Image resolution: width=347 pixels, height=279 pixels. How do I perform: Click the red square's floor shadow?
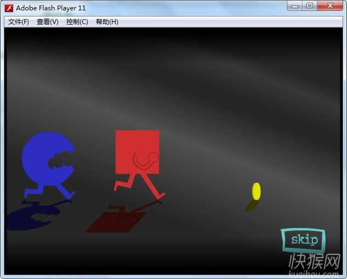coord(118,222)
